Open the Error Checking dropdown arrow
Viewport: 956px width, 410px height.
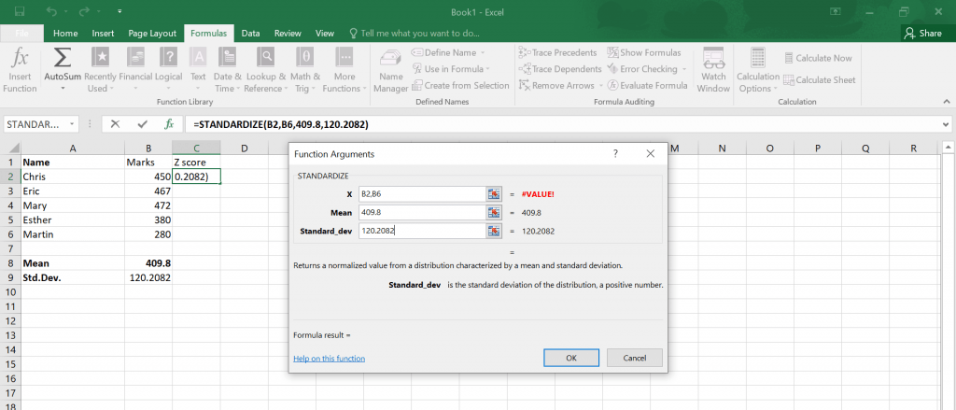(684, 69)
